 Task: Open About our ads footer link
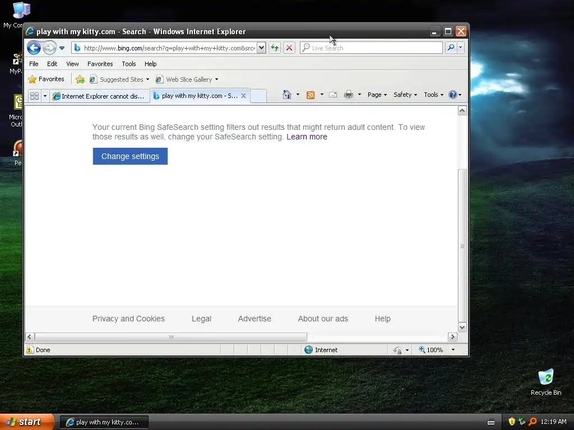[323, 319]
